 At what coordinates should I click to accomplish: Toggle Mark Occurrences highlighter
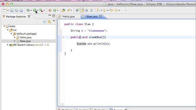click(x=82, y=10)
